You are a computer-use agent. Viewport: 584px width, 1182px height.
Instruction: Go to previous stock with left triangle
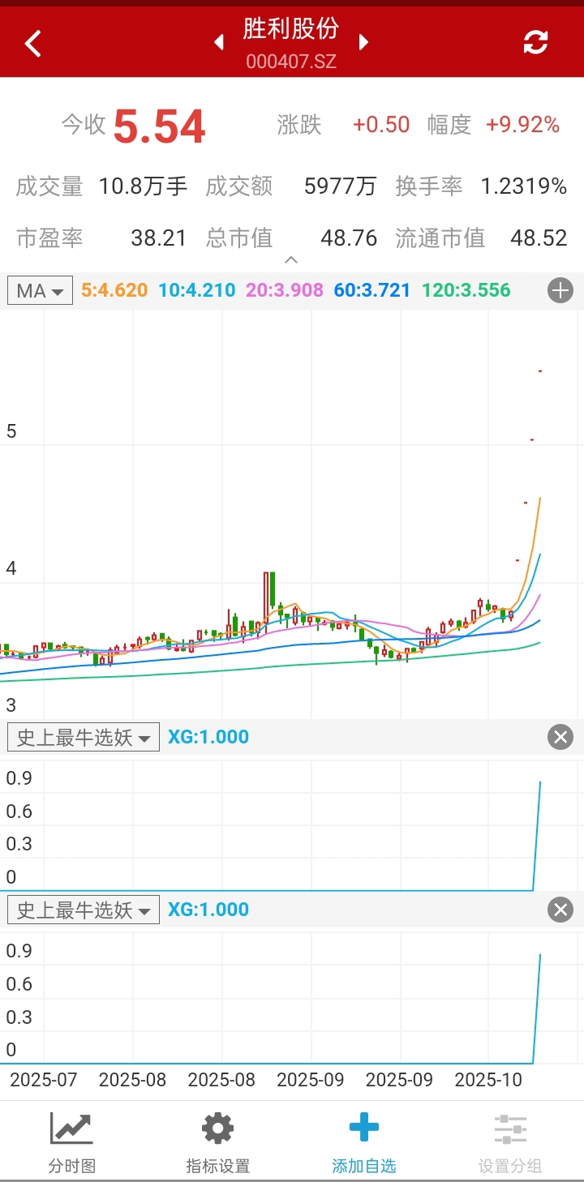tap(218, 42)
